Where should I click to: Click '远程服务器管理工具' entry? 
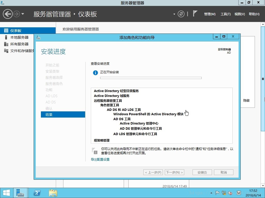pyautogui.click(x=108, y=101)
